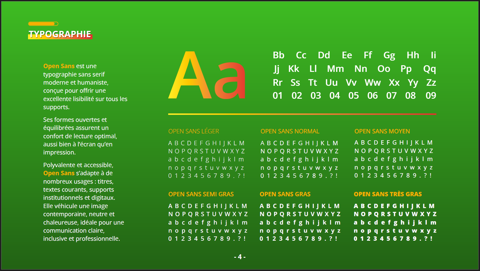Click lowercase a–m row under OPEN SANS GRAS

click(x=300, y=223)
